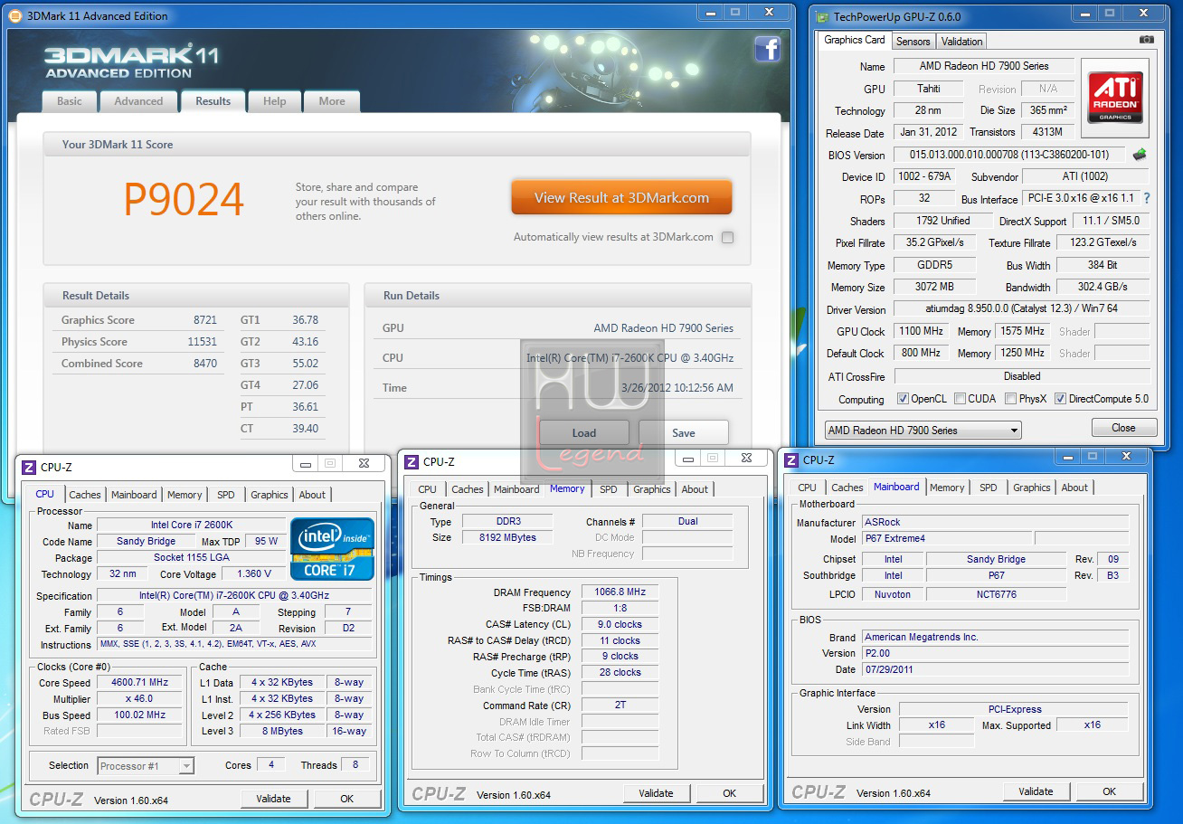Click the CPU-Z icon in the Memory window
Image resolution: width=1183 pixels, height=824 pixels.
(x=412, y=461)
